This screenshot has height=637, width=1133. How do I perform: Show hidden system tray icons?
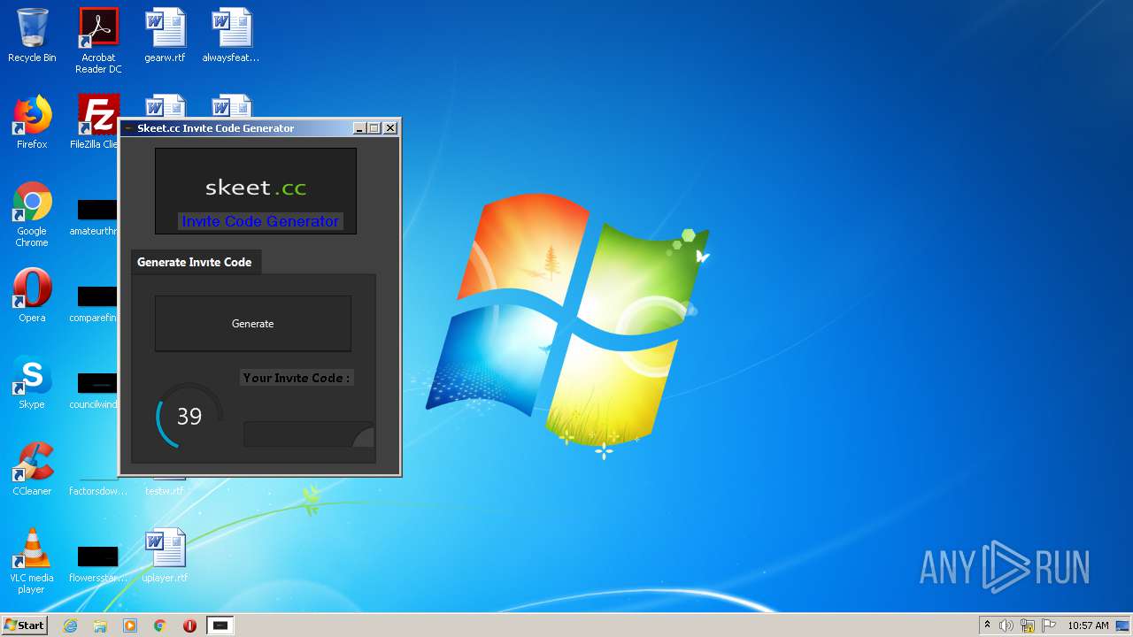point(987,625)
